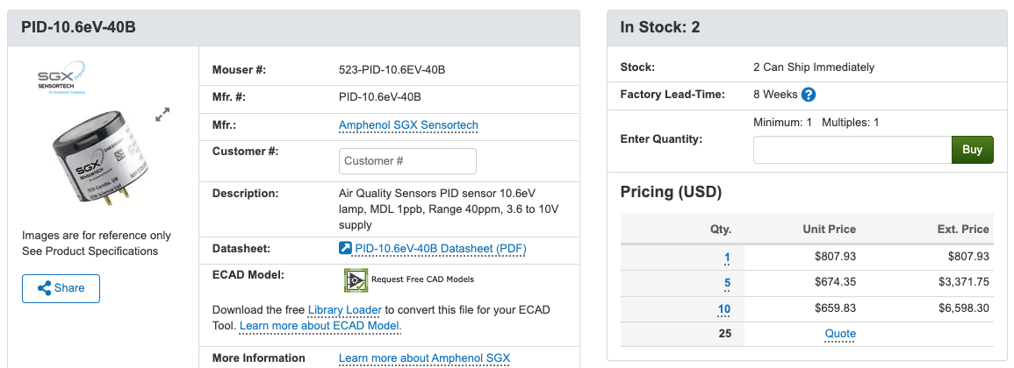Open PID-10.6eV-40B Datasheet (PDF) link
The width and height of the screenshot is (1014, 368).
pyautogui.click(x=441, y=249)
